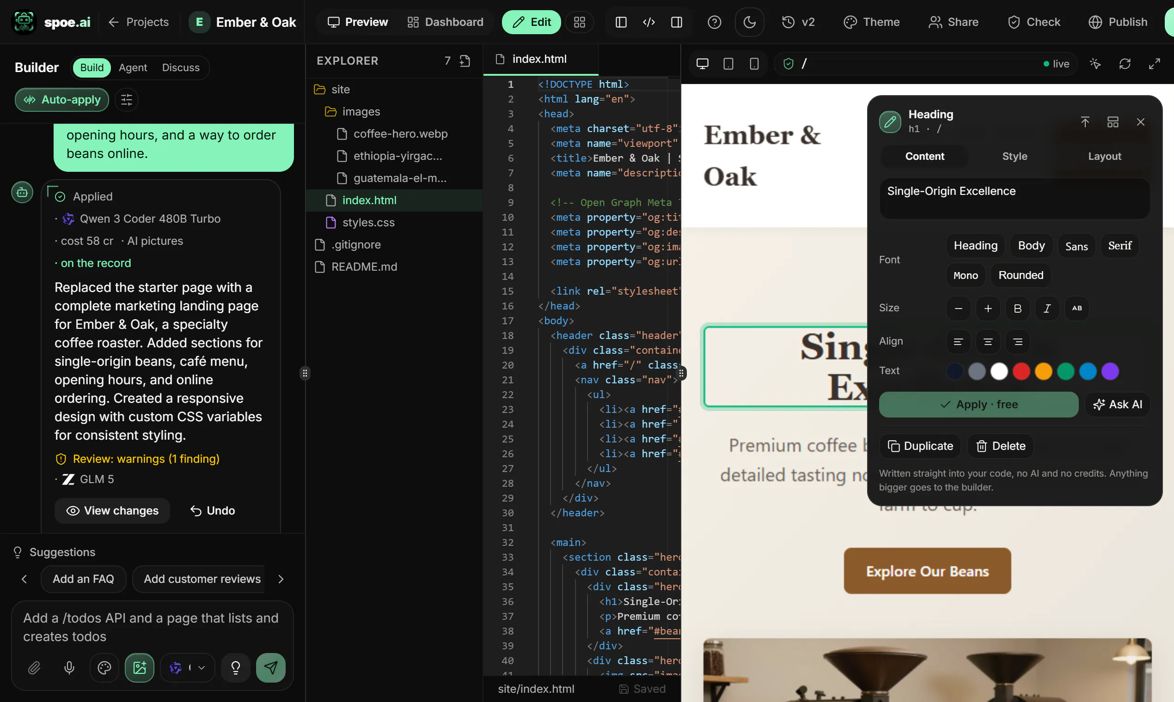Switch to the Agent tab
The height and width of the screenshot is (702, 1174).
(133, 67)
